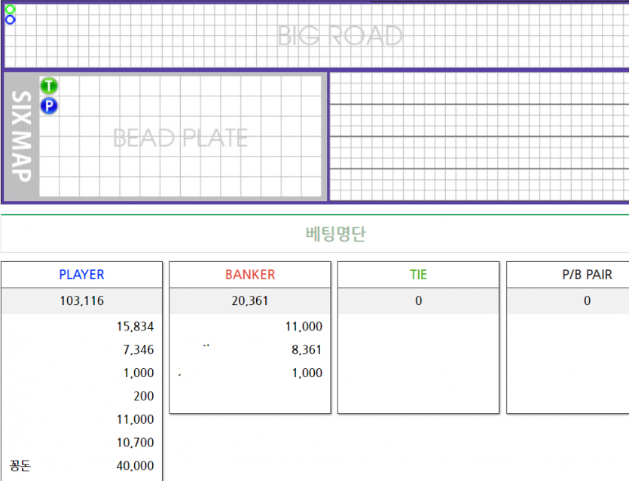The height and width of the screenshot is (481, 629).
Task: Click Player bet 10,700
Action: tap(135, 443)
